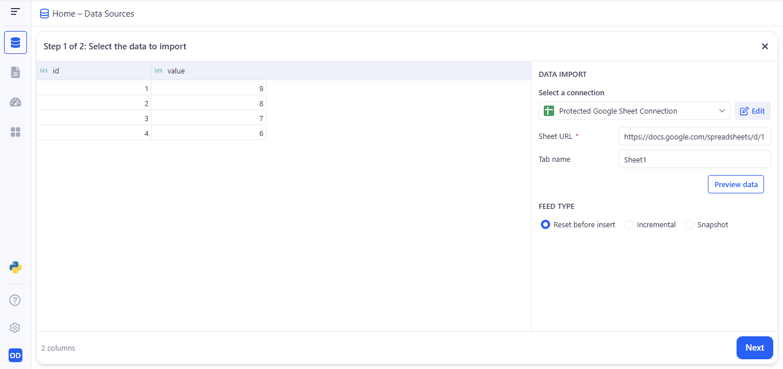Screen dimensions: 783x369
Task: Edit the selected connection
Action: coord(753,111)
